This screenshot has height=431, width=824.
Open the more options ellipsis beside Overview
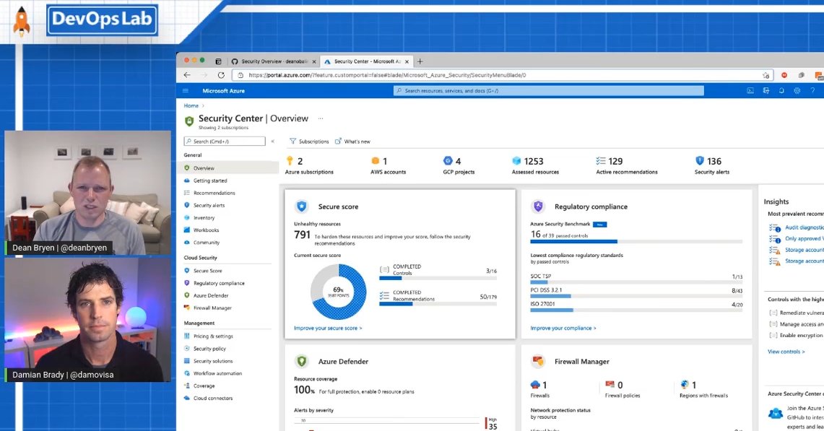pyautogui.click(x=321, y=119)
